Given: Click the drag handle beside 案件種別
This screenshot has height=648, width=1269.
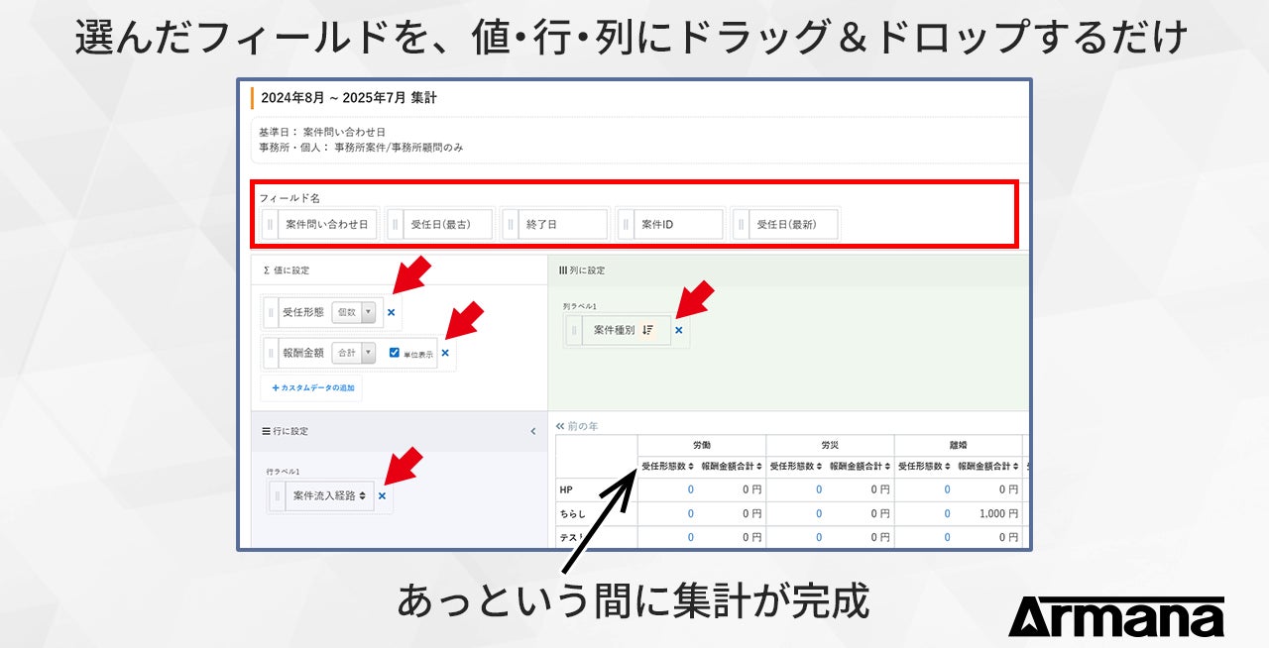Looking at the screenshot, I should coord(573,330).
